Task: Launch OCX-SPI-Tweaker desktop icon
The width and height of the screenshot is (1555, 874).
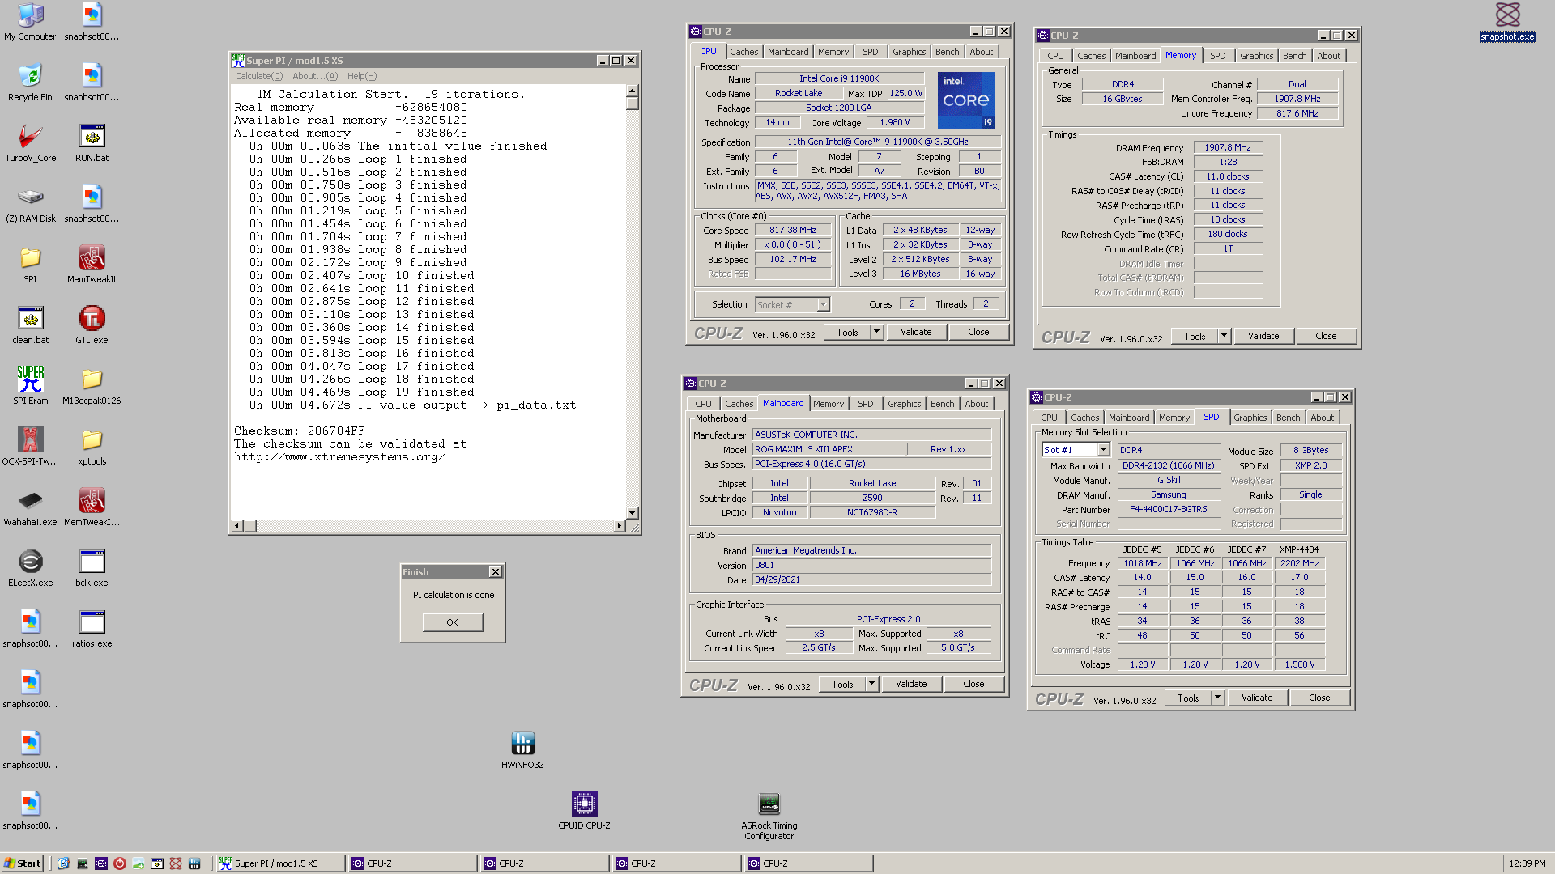Action: (x=30, y=447)
